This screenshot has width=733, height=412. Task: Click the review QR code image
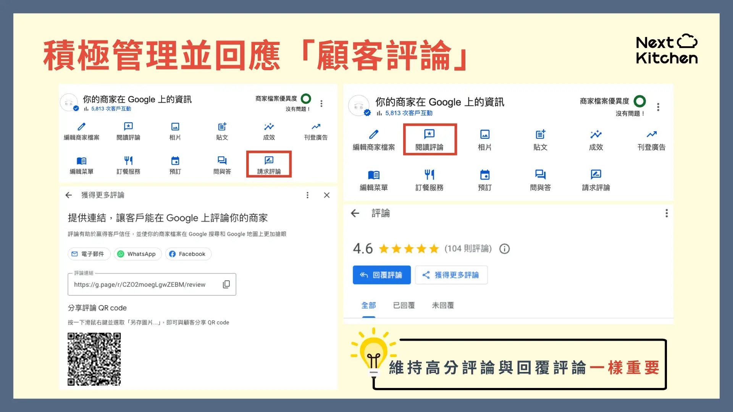[x=94, y=359]
